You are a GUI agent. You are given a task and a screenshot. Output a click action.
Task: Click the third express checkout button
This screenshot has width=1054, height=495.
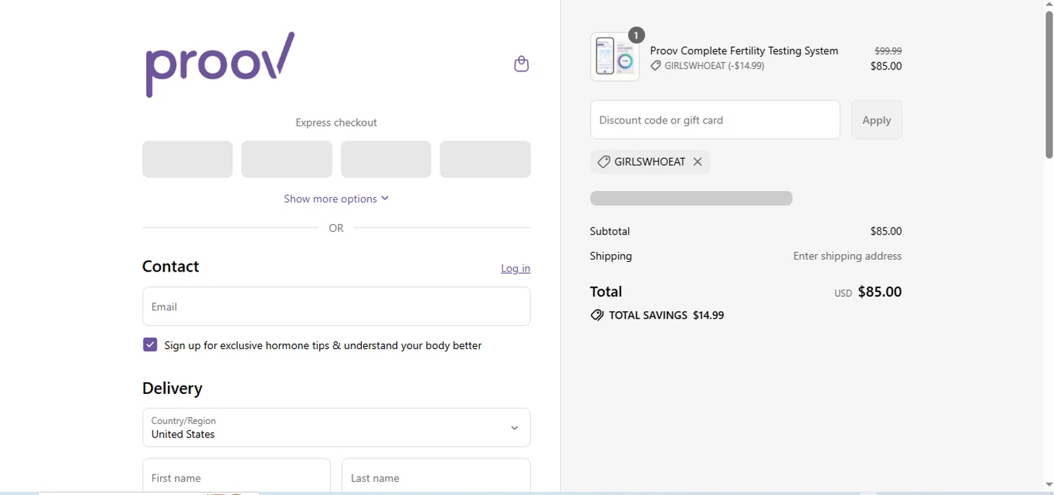coord(386,159)
